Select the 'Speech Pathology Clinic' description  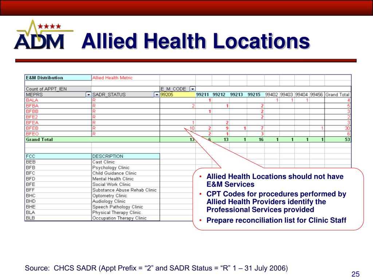pyautogui.click(x=125, y=207)
